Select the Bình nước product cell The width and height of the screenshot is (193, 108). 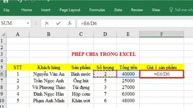[81, 74]
